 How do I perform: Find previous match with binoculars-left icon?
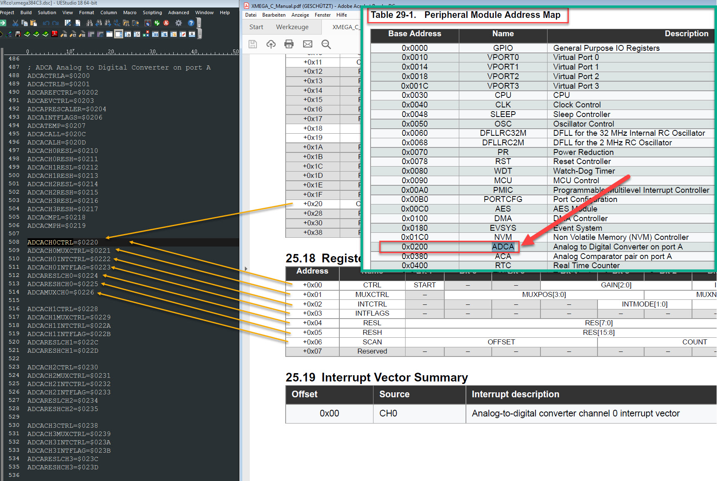pos(99,23)
